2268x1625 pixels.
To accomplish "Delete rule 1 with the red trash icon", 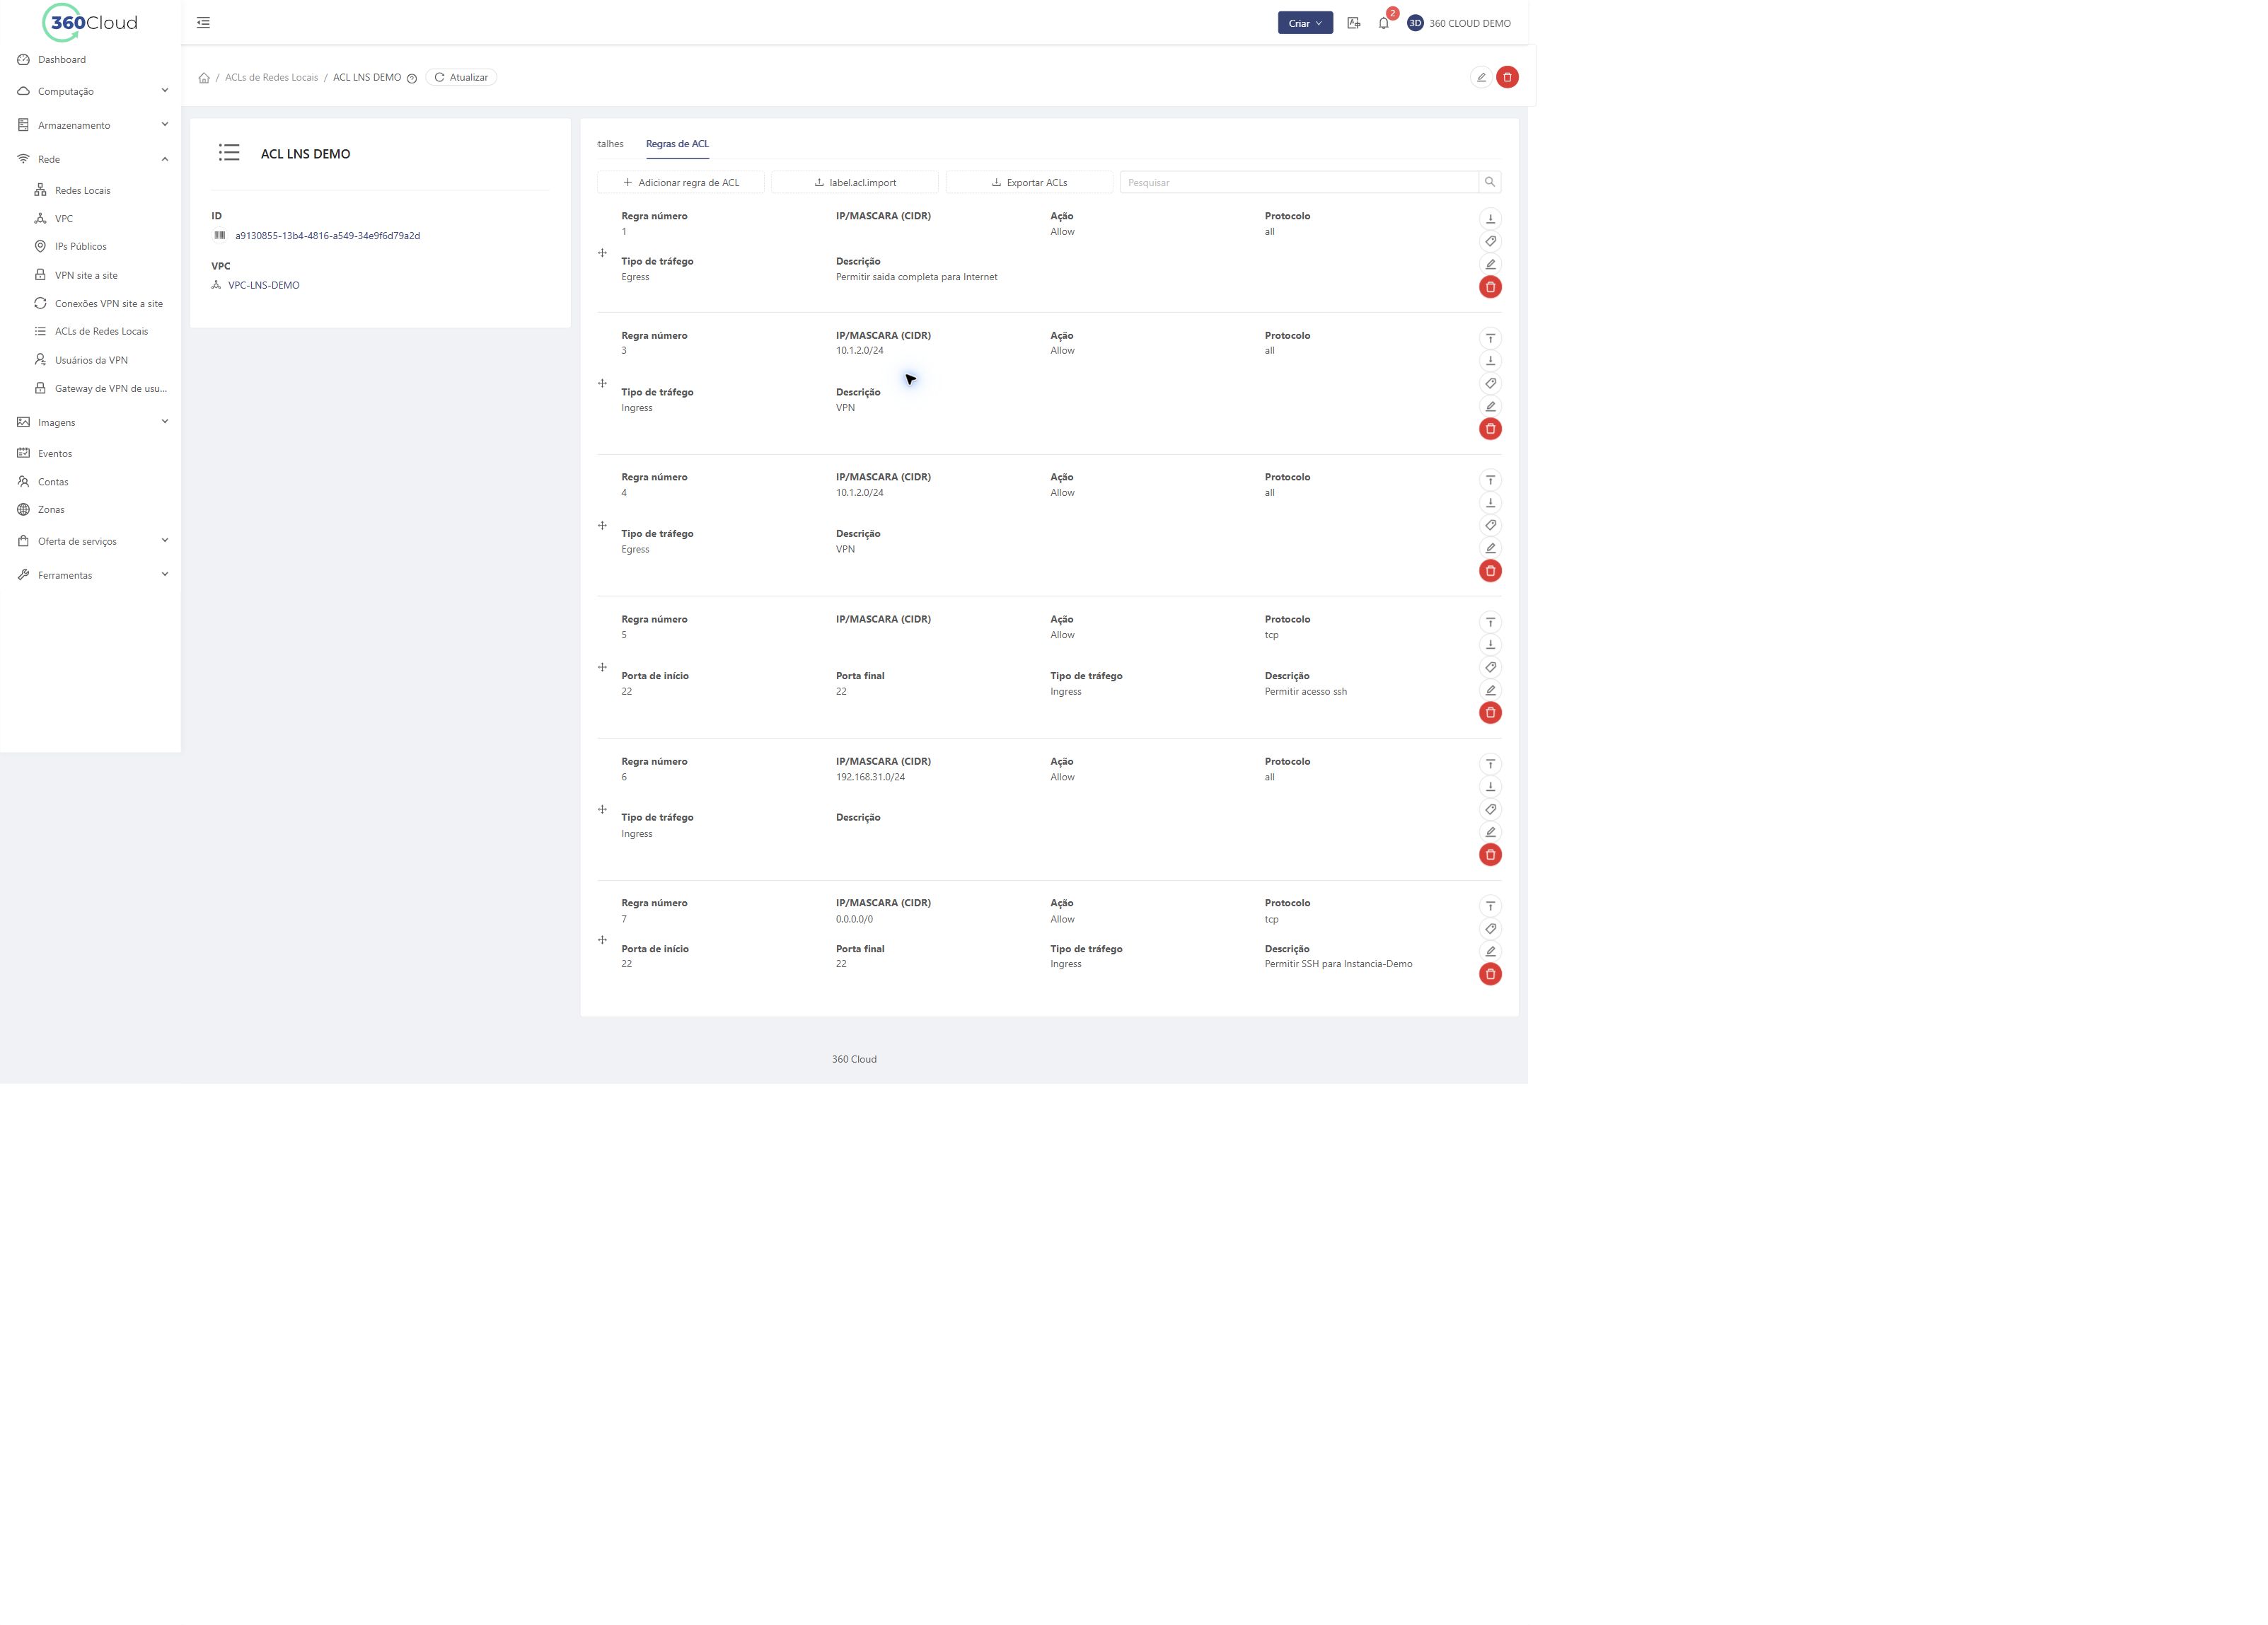I will (1490, 287).
